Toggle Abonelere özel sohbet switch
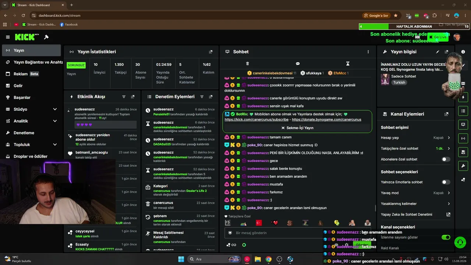471x265 pixels. click(x=446, y=159)
